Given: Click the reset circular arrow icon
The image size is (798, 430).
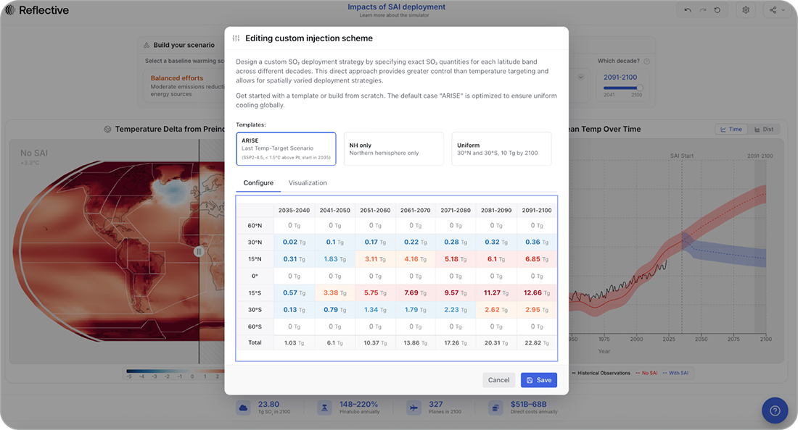Looking at the screenshot, I should pos(717,10).
